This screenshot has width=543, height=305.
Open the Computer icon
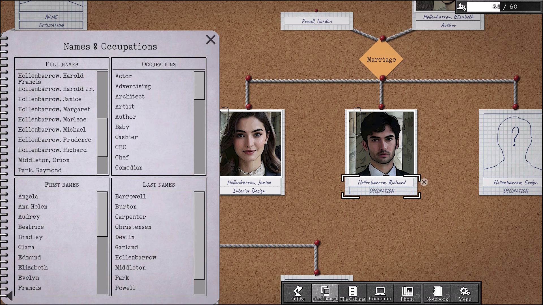380,293
